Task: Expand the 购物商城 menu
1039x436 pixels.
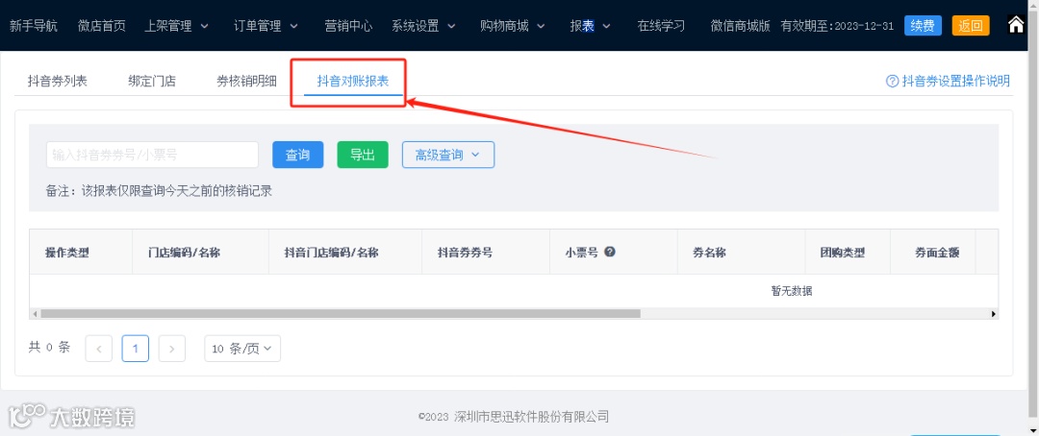Action: tap(512, 27)
